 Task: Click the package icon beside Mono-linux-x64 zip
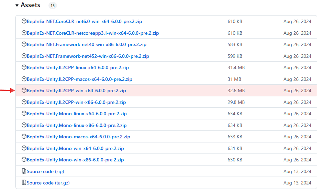[x=24, y=113]
